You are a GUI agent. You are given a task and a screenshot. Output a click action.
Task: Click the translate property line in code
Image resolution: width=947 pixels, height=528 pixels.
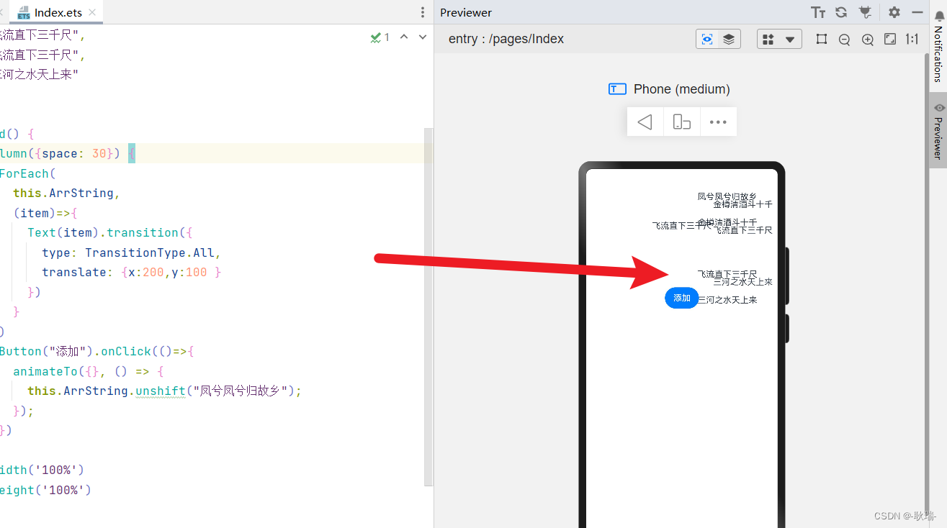131,272
